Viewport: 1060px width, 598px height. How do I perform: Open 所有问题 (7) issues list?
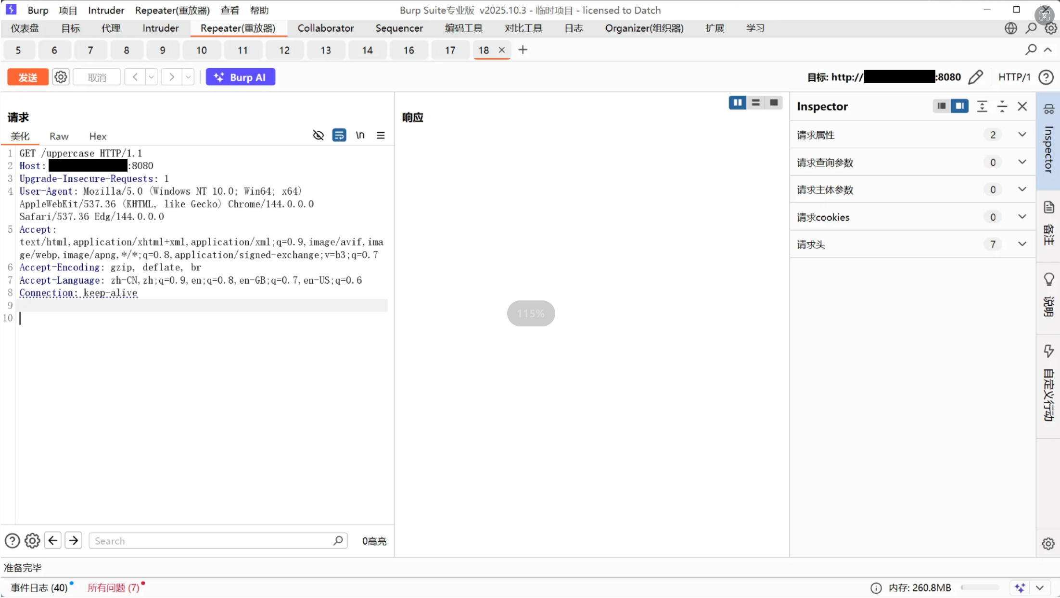click(114, 587)
